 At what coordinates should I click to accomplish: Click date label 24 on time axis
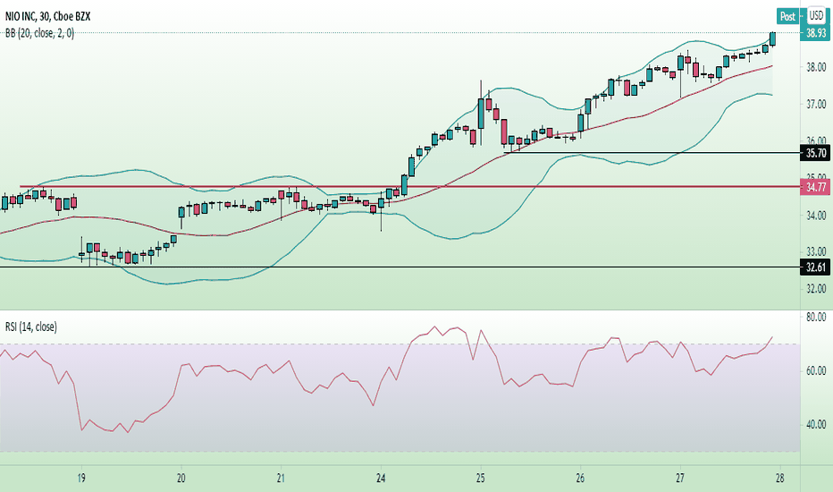(381, 479)
